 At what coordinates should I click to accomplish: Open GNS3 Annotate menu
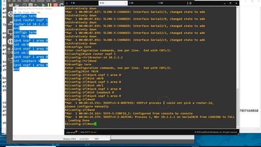coord(41,1)
